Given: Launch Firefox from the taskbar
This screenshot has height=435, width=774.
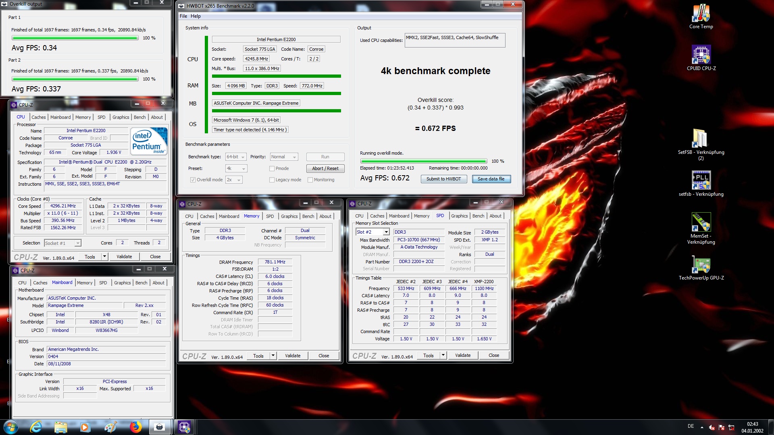Looking at the screenshot, I should pos(135,427).
